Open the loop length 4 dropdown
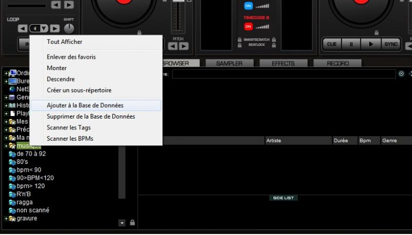The width and height of the screenshot is (412, 235). click(x=44, y=28)
